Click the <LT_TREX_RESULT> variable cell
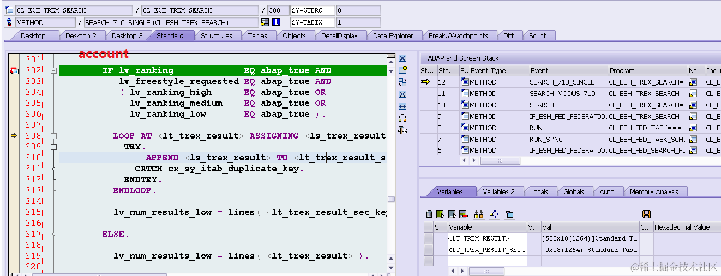The width and height of the screenshot is (721, 276). 487,238
